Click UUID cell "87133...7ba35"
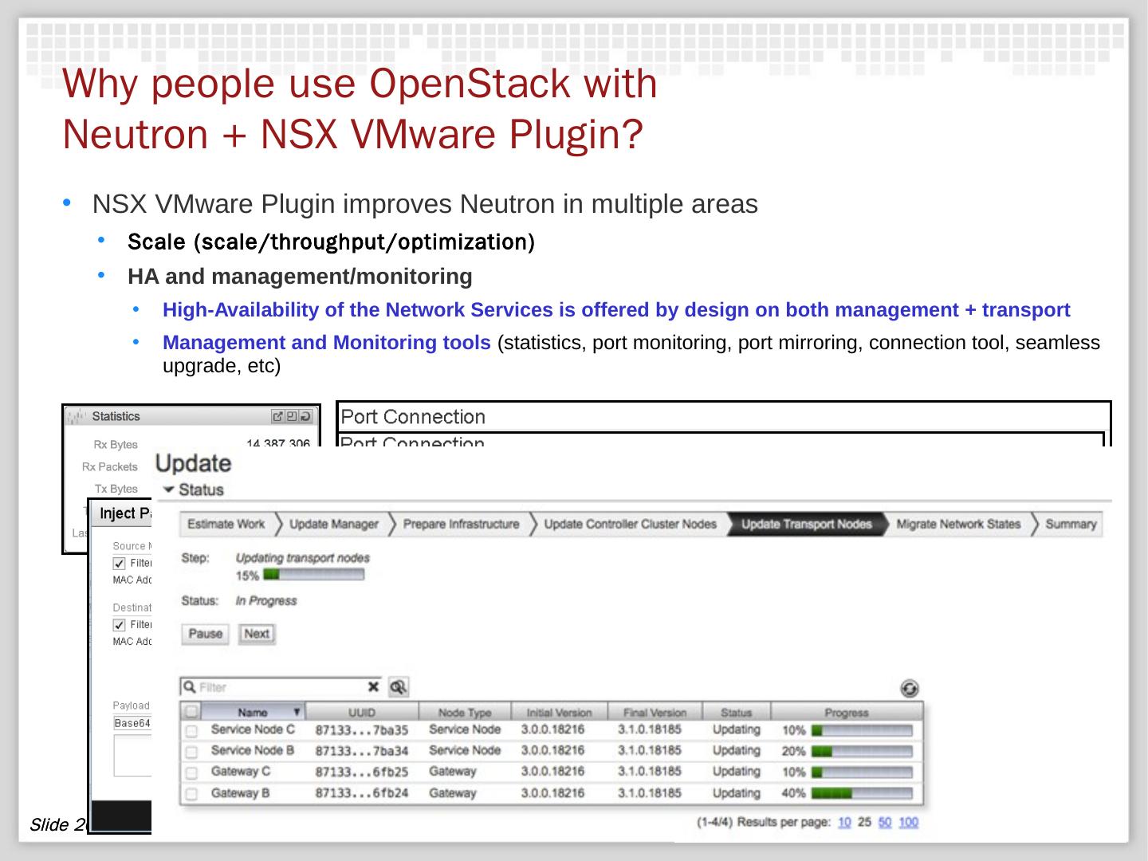The image size is (1148, 861). [x=362, y=730]
